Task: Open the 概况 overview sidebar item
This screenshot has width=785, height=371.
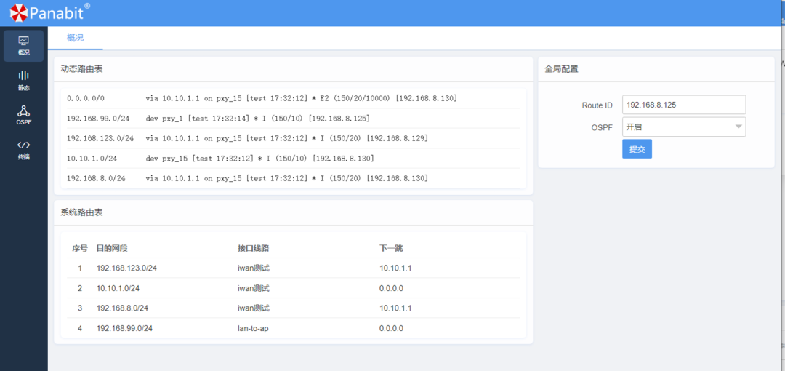Action: 23,46
